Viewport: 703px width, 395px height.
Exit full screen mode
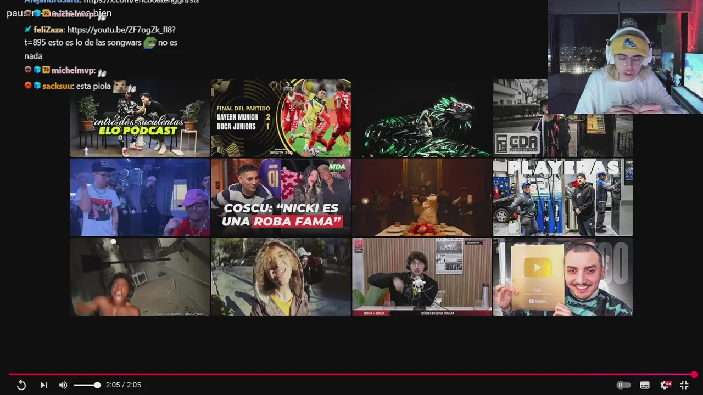click(684, 385)
